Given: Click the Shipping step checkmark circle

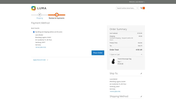Looking at the screenshot, I should tap(40, 15).
